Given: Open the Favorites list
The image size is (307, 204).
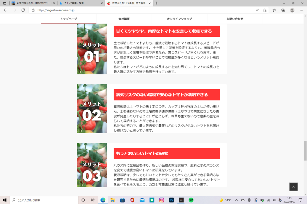Looking at the screenshot, I should (274, 10).
